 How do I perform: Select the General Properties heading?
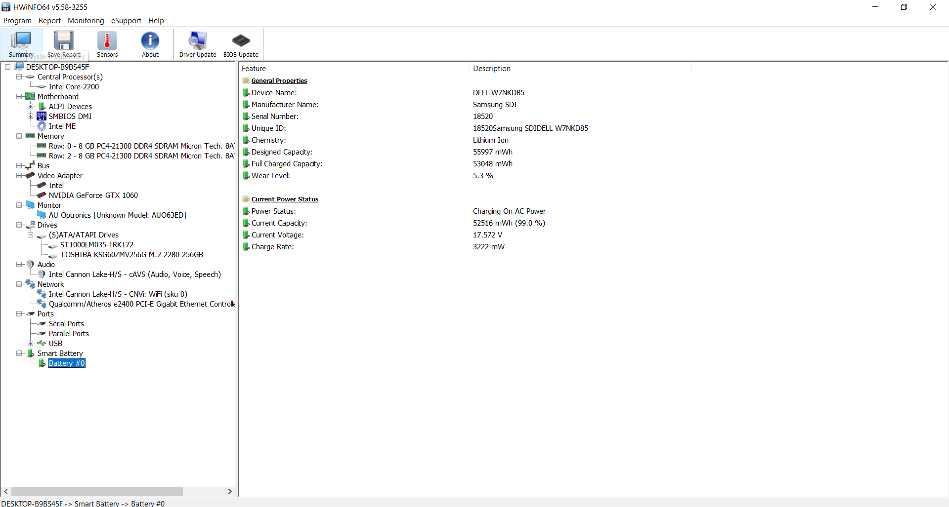[x=279, y=80]
